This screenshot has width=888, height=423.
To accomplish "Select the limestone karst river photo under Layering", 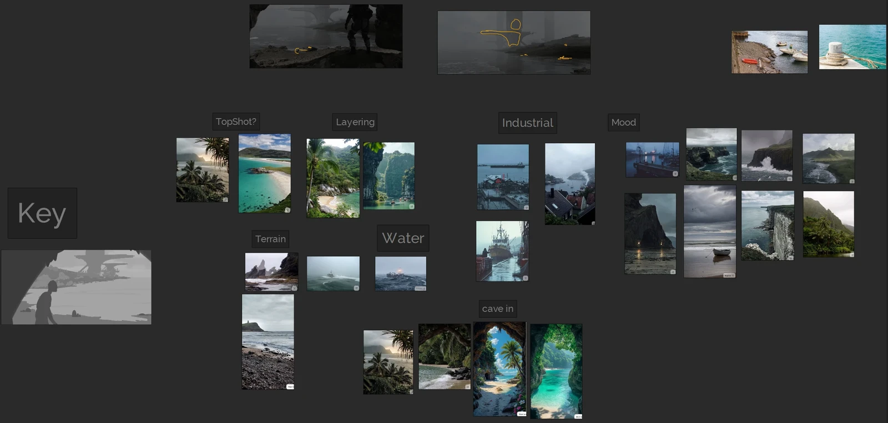I will 389,176.
